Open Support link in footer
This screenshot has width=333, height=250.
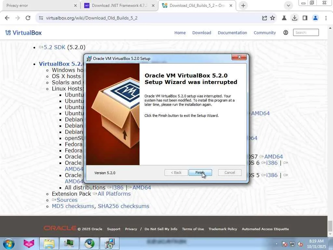click(x=113, y=229)
